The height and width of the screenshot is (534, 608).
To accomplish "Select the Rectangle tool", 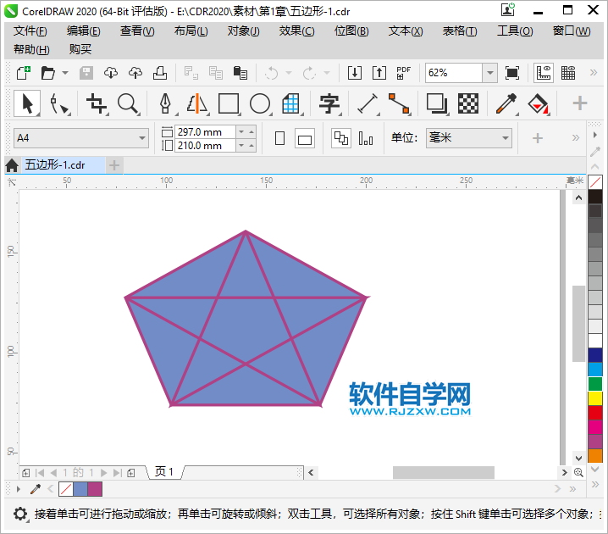I will click(x=229, y=104).
